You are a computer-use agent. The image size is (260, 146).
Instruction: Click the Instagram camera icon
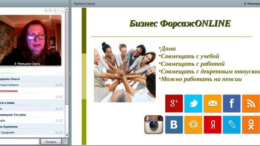[154, 125]
